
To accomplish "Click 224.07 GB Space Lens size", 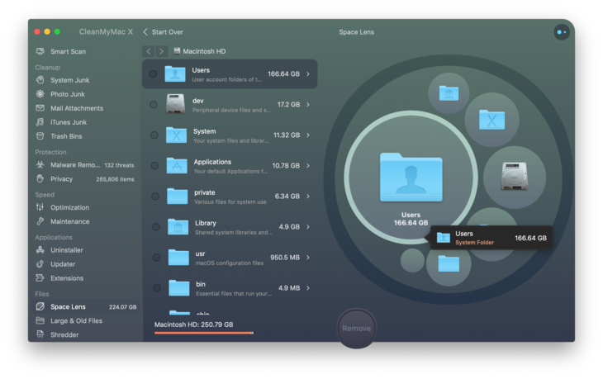I will [123, 307].
